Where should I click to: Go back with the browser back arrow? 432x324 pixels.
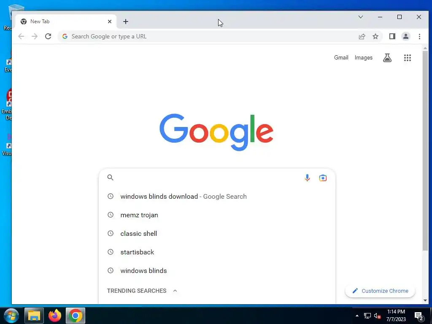(x=21, y=36)
